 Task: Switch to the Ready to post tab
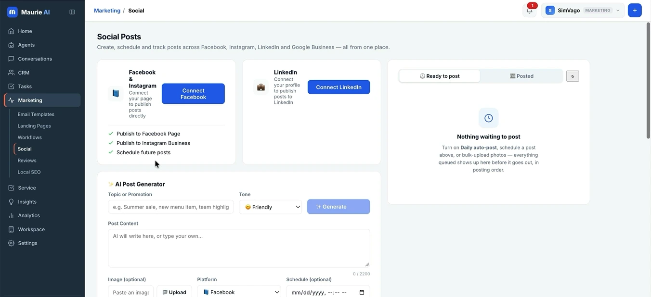440,76
